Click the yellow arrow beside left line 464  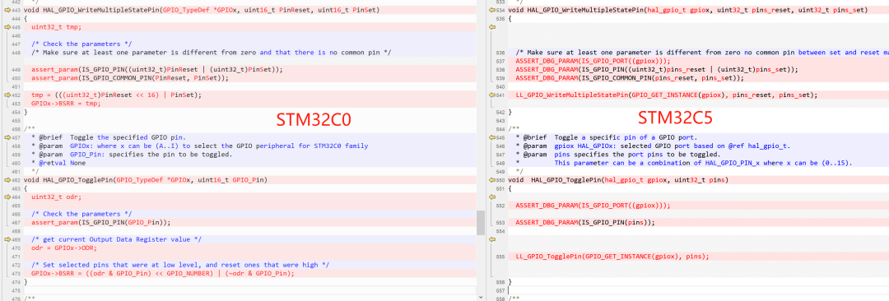(x=7, y=197)
